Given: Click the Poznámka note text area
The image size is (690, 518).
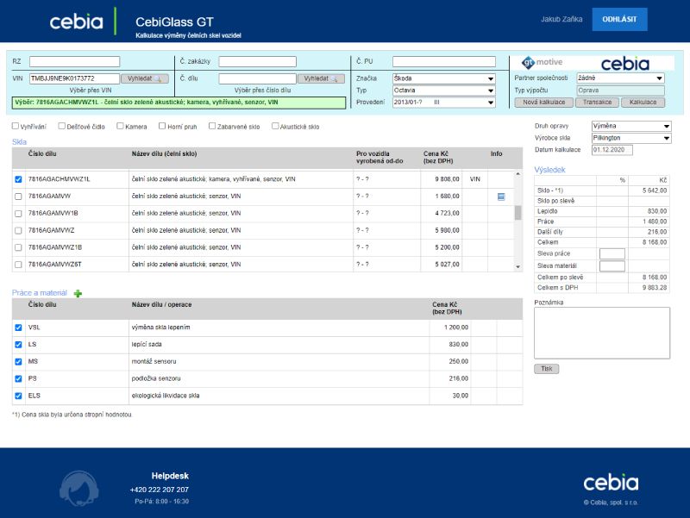Looking at the screenshot, I should click(602, 333).
